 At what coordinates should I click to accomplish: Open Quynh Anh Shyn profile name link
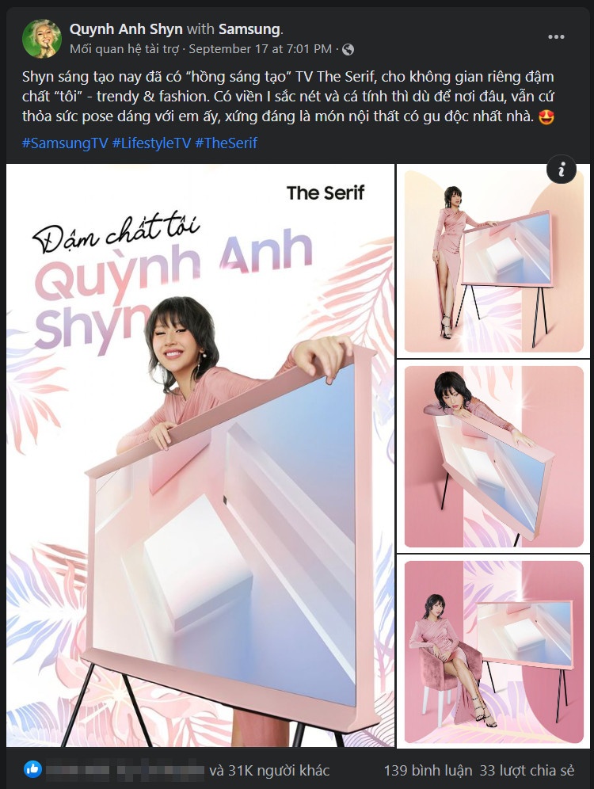click(126, 29)
